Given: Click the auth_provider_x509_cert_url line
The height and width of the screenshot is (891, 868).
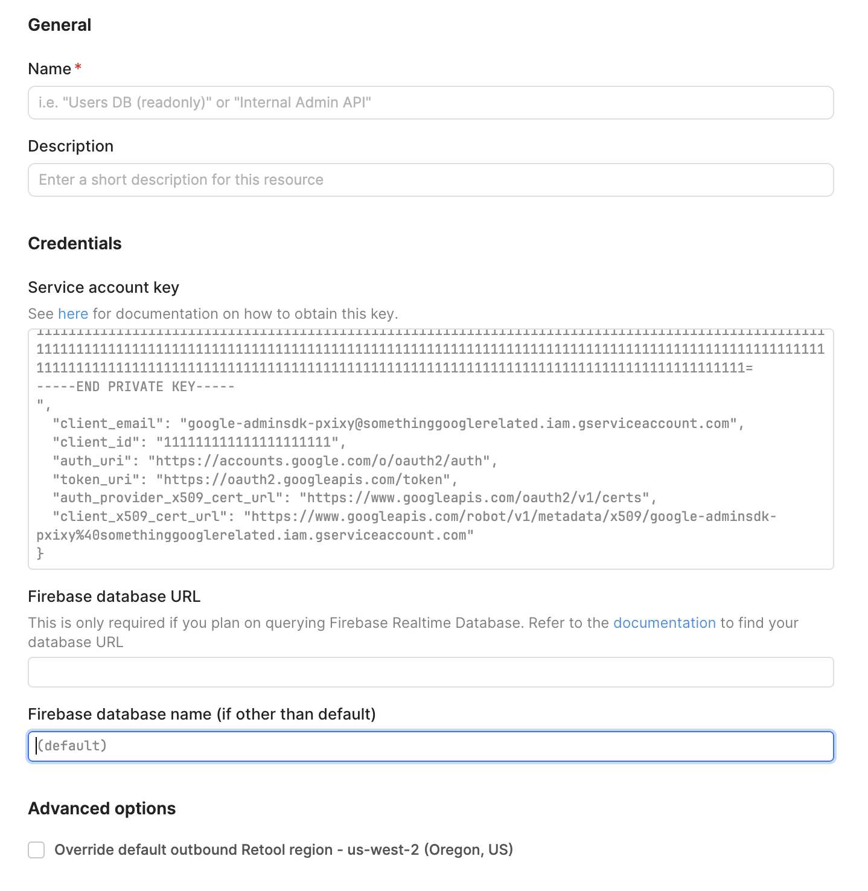Looking at the screenshot, I should 354,498.
